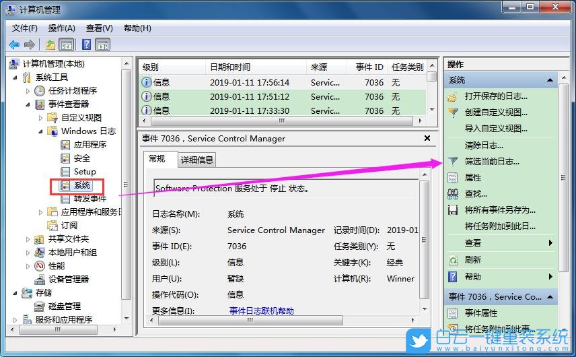Toggle Show/Hide Action Pane toolbar icon

tap(103, 45)
